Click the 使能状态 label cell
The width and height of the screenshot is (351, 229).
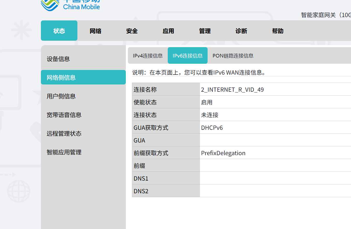pyautogui.click(x=166, y=102)
